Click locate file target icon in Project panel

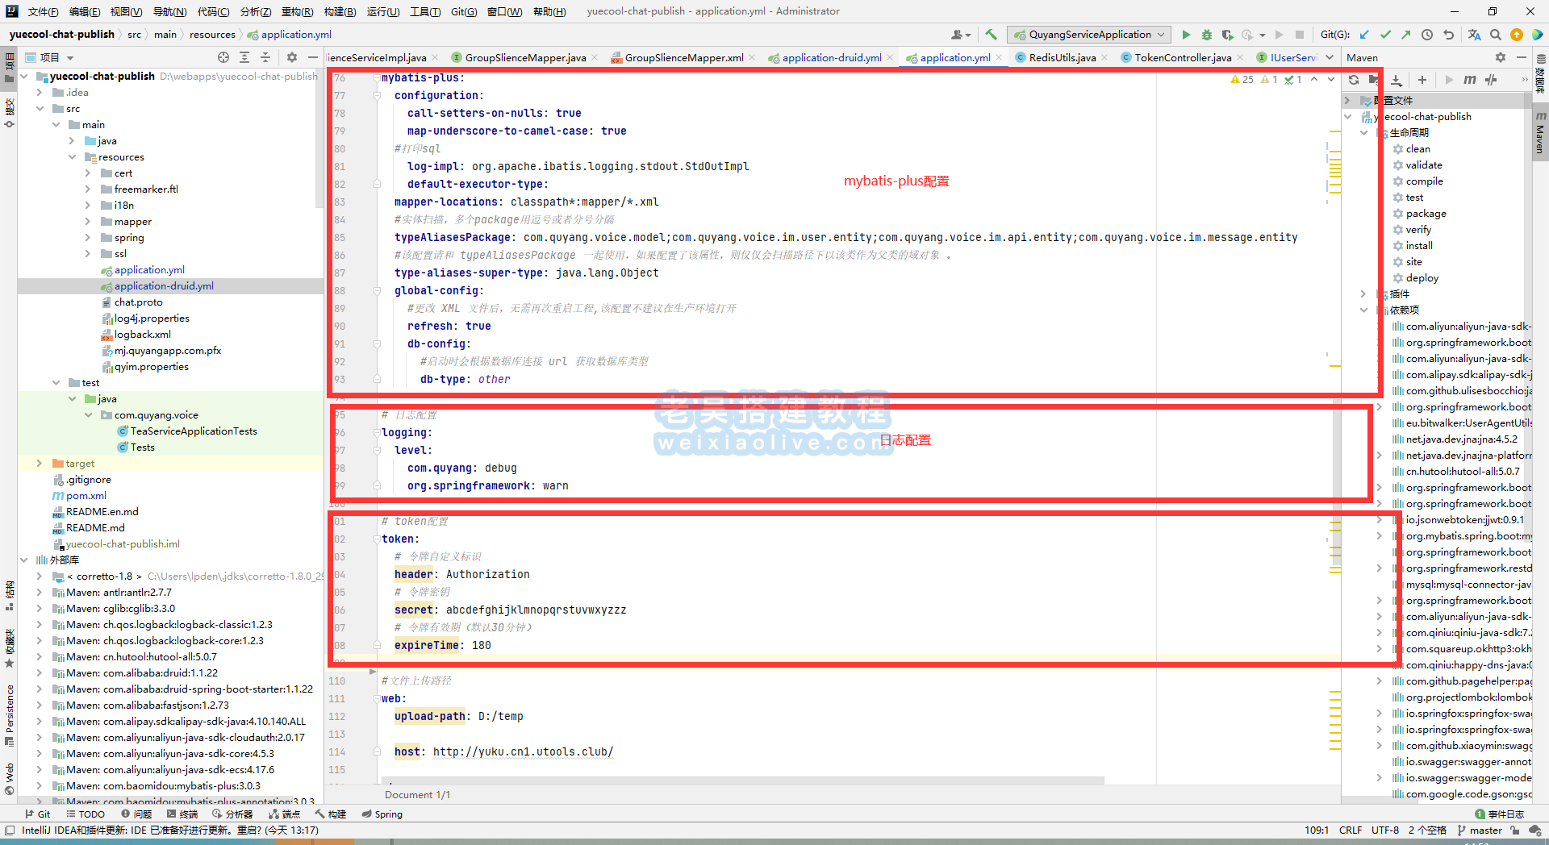(223, 57)
